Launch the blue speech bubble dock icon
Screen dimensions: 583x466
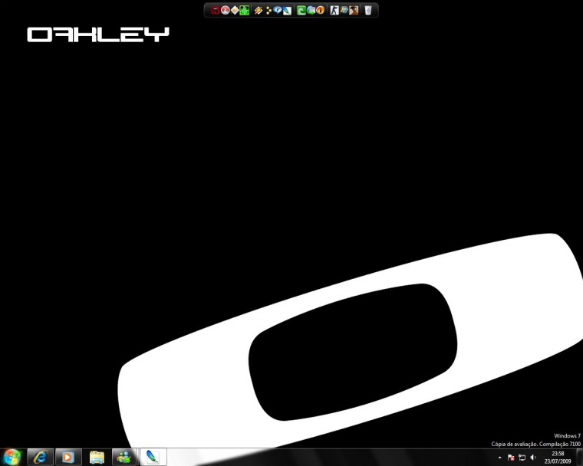pos(277,10)
